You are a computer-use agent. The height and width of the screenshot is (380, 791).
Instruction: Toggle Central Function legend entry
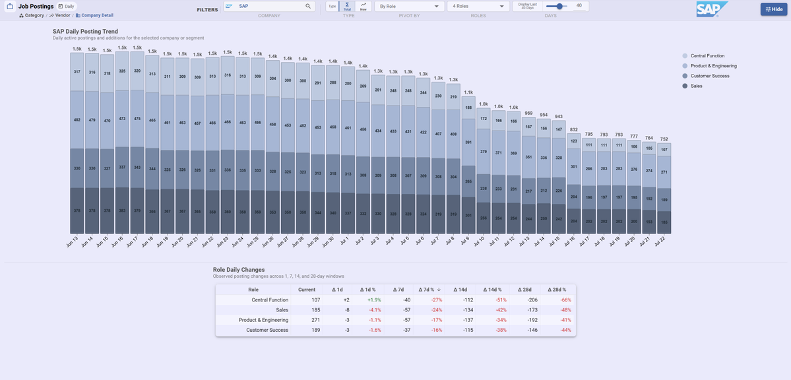coord(703,56)
